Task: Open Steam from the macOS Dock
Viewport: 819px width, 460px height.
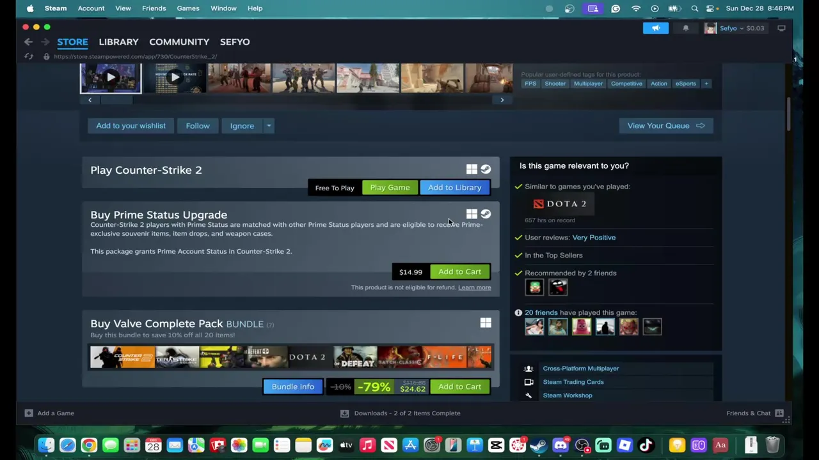Action: click(x=539, y=445)
